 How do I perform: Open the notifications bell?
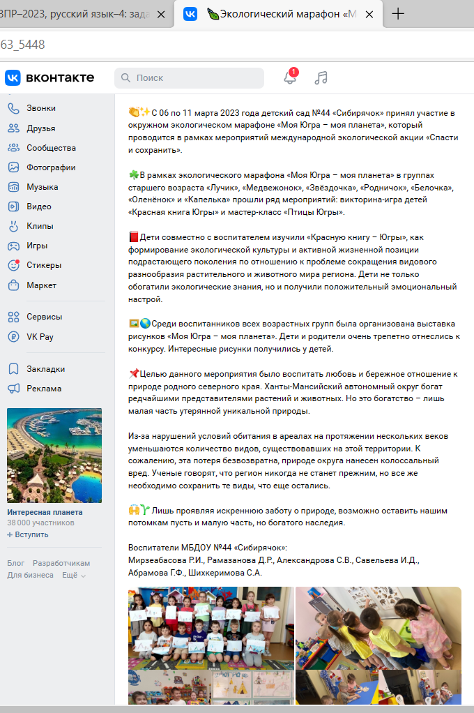[x=291, y=77]
